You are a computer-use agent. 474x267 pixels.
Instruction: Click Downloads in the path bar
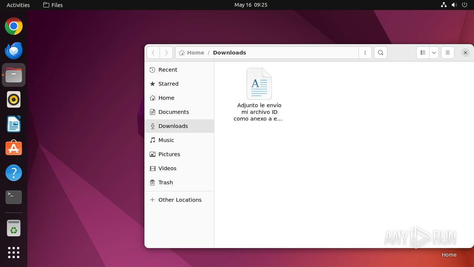(x=229, y=53)
